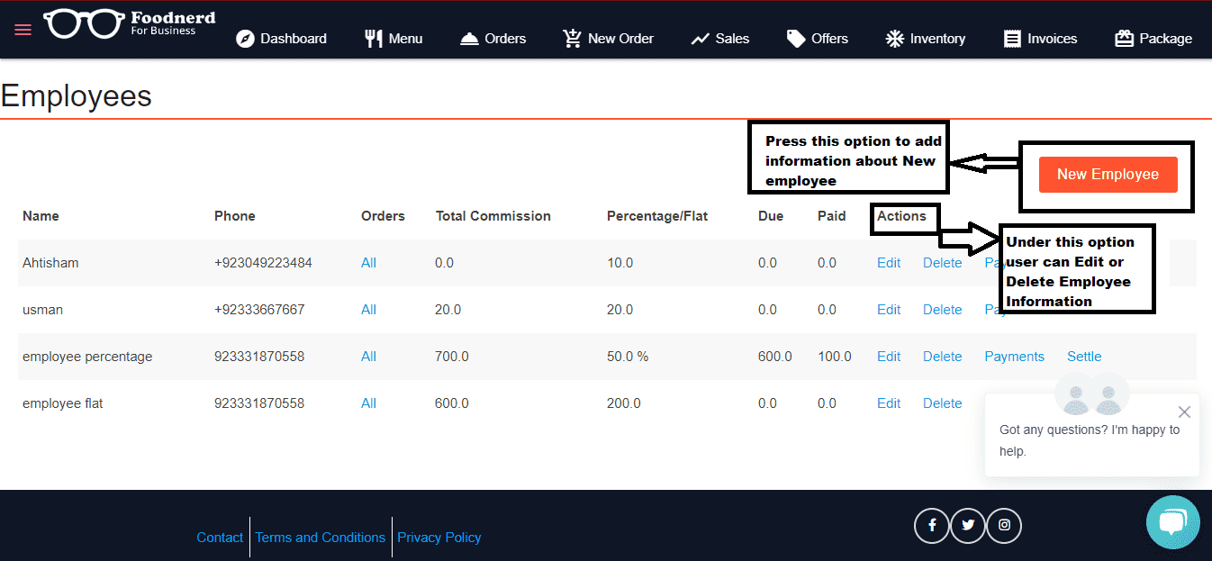
Task: Click the Foodnerd glasses logo
Action: 84,24
